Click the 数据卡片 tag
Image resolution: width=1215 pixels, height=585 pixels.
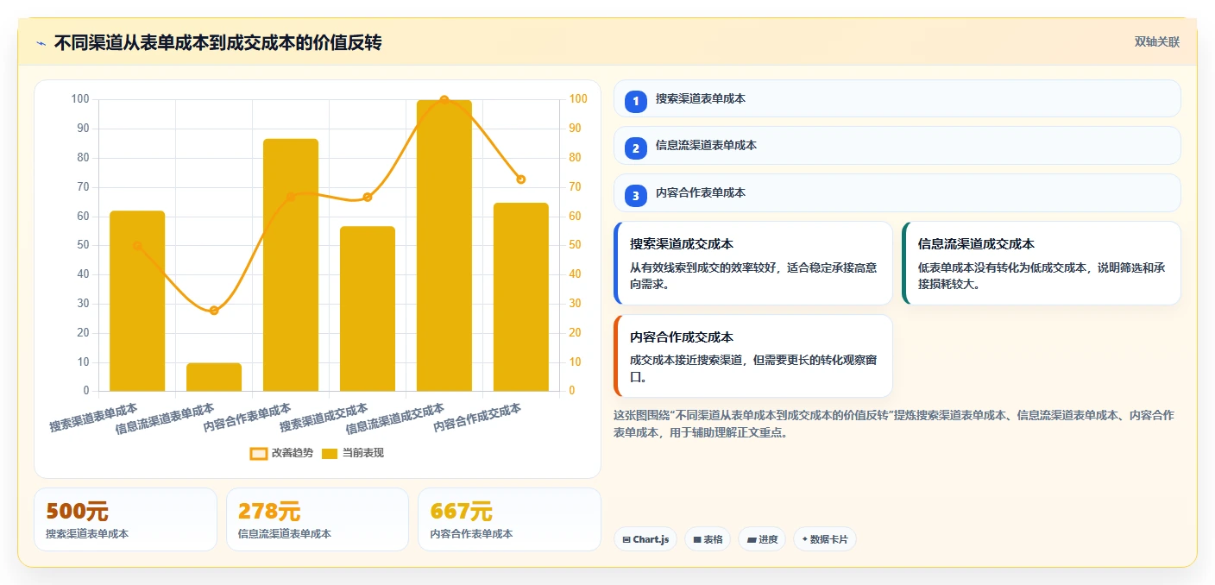pyautogui.click(x=825, y=539)
